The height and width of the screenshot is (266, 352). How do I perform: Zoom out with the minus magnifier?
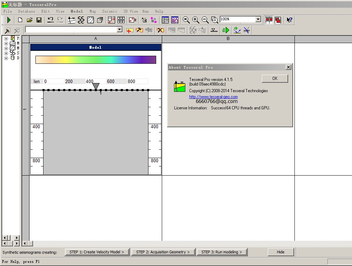[205, 20]
